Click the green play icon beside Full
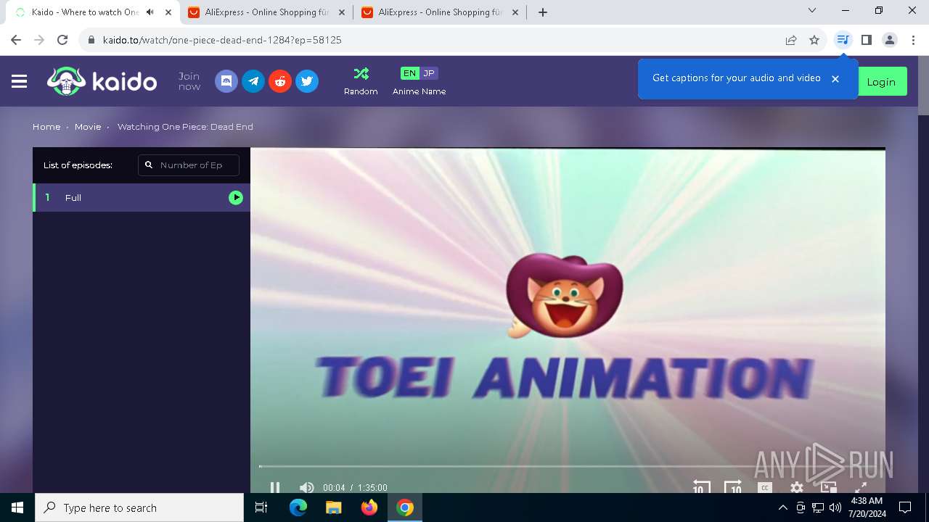 click(236, 197)
